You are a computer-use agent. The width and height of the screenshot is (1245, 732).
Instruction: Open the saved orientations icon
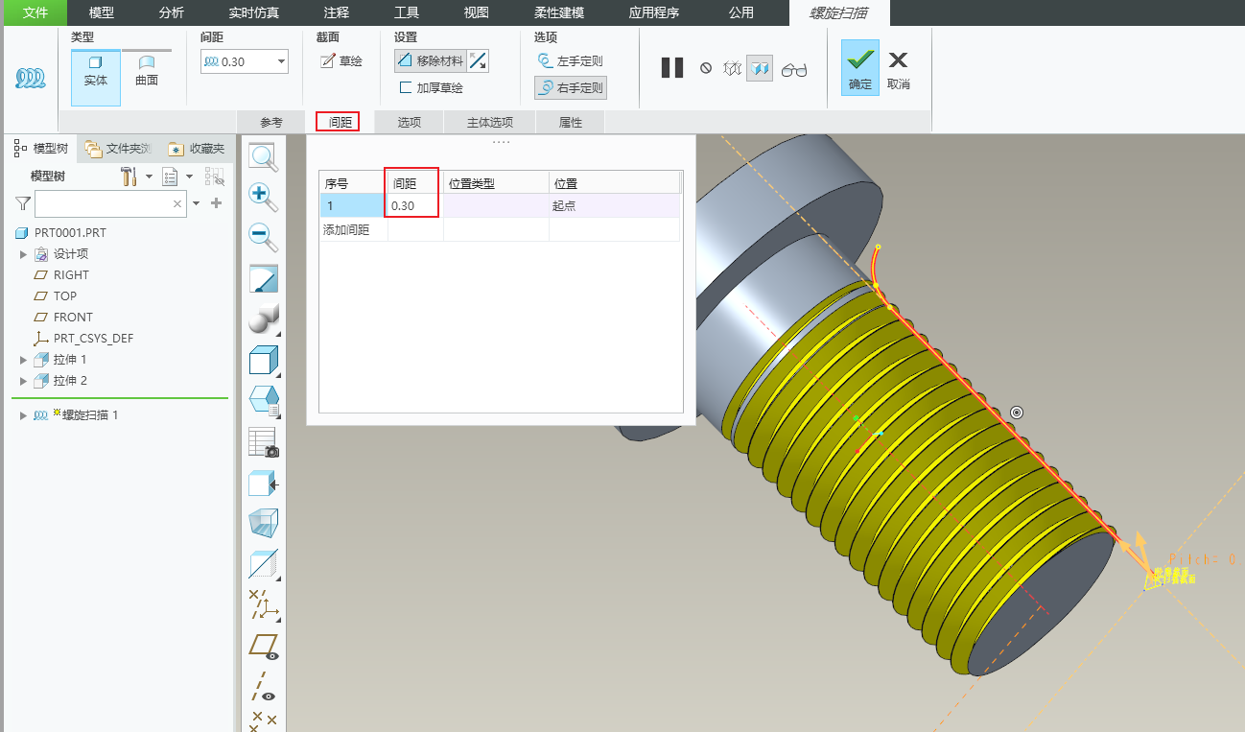point(263,400)
